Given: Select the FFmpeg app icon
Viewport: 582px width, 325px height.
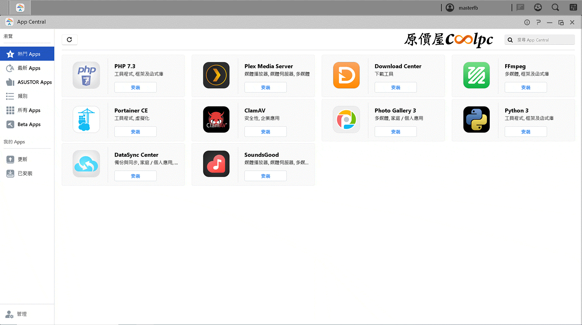Looking at the screenshot, I should [476, 75].
